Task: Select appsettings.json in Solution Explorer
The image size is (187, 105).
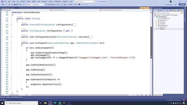Action: coord(164,26)
